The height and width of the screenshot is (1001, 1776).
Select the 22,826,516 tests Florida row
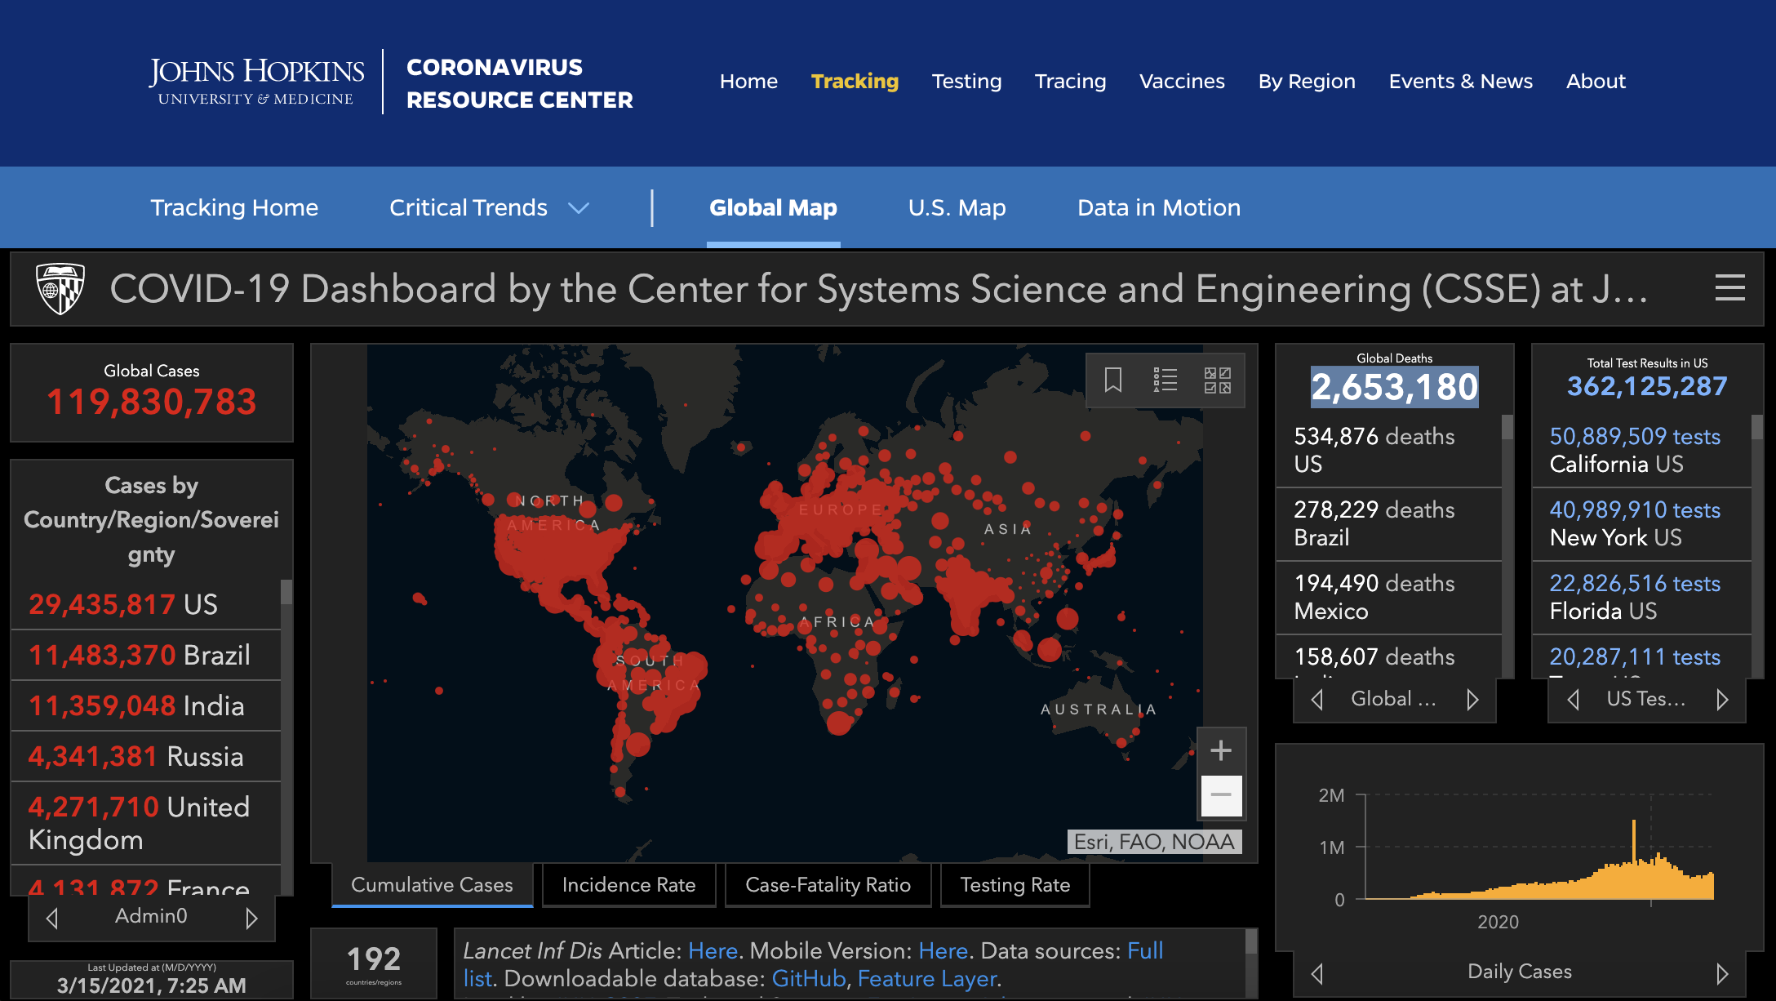1642,598
